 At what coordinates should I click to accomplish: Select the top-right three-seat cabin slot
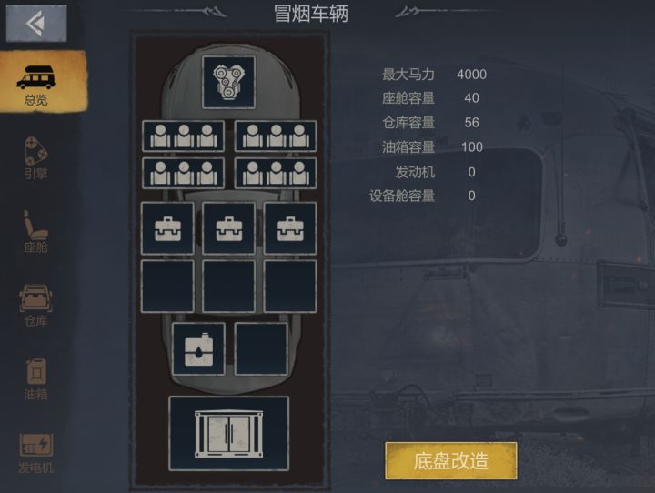[276, 136]
